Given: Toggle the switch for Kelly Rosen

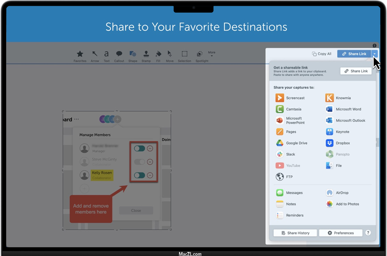Looking at the screenshot, I should coord(140,175).
